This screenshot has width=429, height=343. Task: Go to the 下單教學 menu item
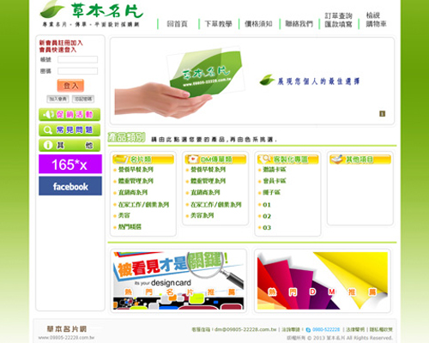tap(219, 24)
